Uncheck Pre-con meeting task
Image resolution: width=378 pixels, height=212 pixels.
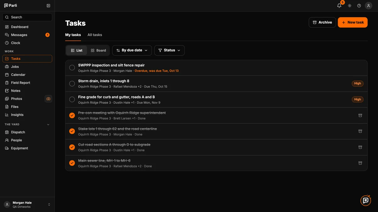click(72, 116)
